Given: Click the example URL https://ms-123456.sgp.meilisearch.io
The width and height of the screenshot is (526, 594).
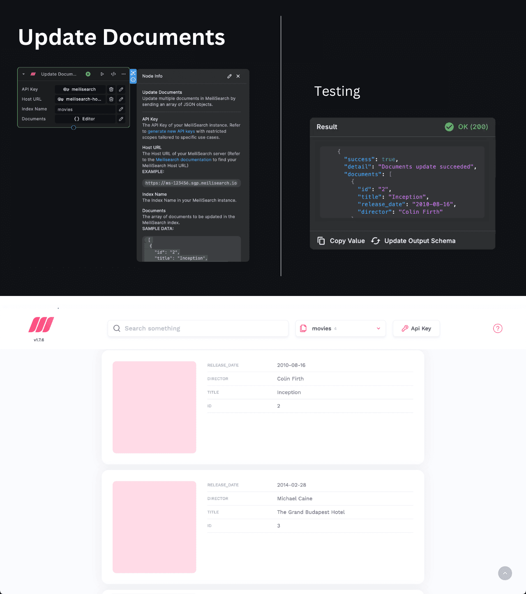Looking at the screenshot, I should coord(191,183).
